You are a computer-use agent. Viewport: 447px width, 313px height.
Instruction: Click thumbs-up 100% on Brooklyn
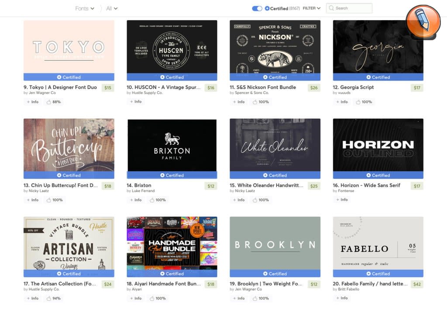coord(261,298)
